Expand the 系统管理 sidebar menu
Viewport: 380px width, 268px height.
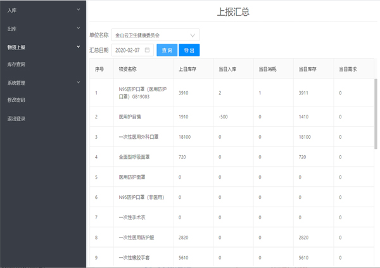coord(42,82)
